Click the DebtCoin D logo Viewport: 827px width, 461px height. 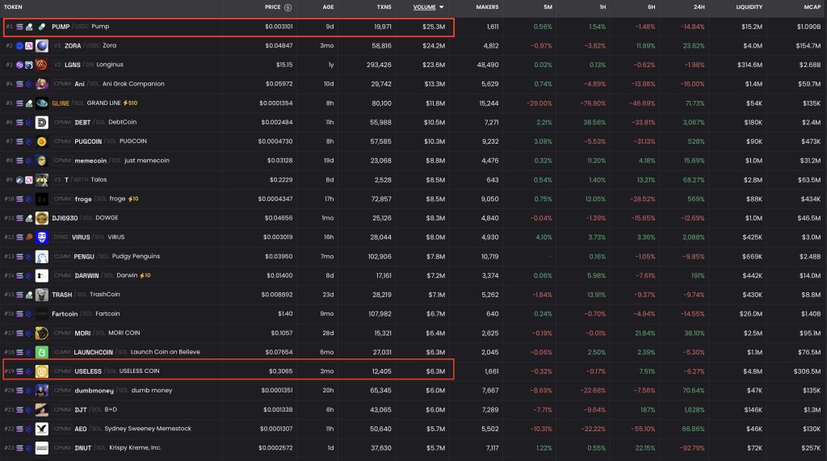(42, 123)
